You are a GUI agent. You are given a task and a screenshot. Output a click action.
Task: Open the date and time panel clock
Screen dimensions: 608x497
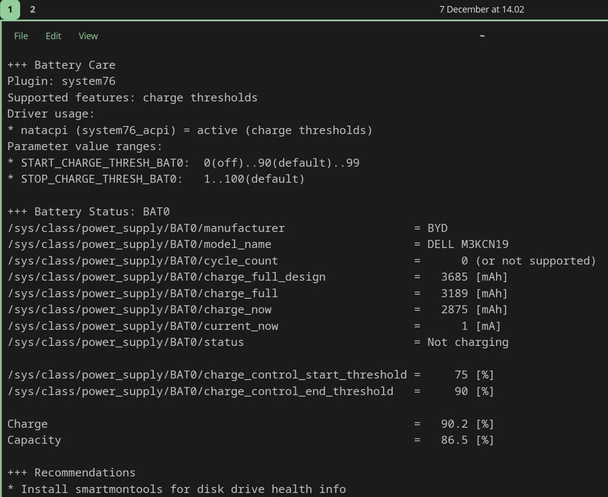(481, 9)
